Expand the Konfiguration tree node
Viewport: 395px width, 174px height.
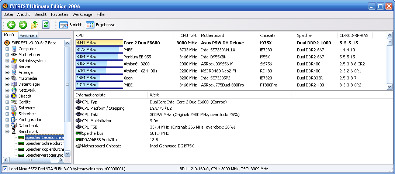click(x=7, y=120)
